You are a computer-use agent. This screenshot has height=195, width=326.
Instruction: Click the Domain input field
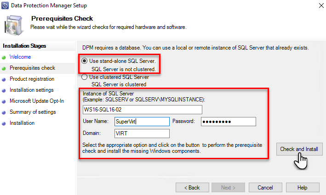[x=142, y=134]
